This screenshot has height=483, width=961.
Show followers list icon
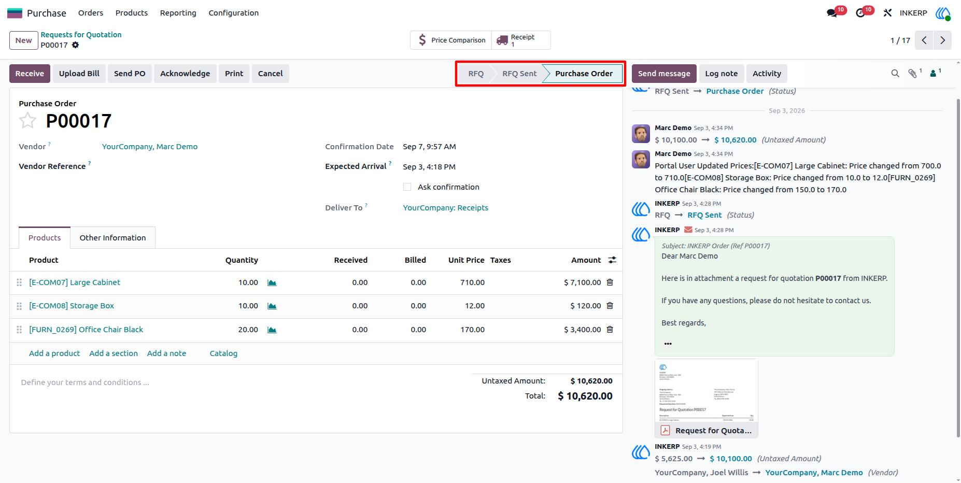point(933,74)
